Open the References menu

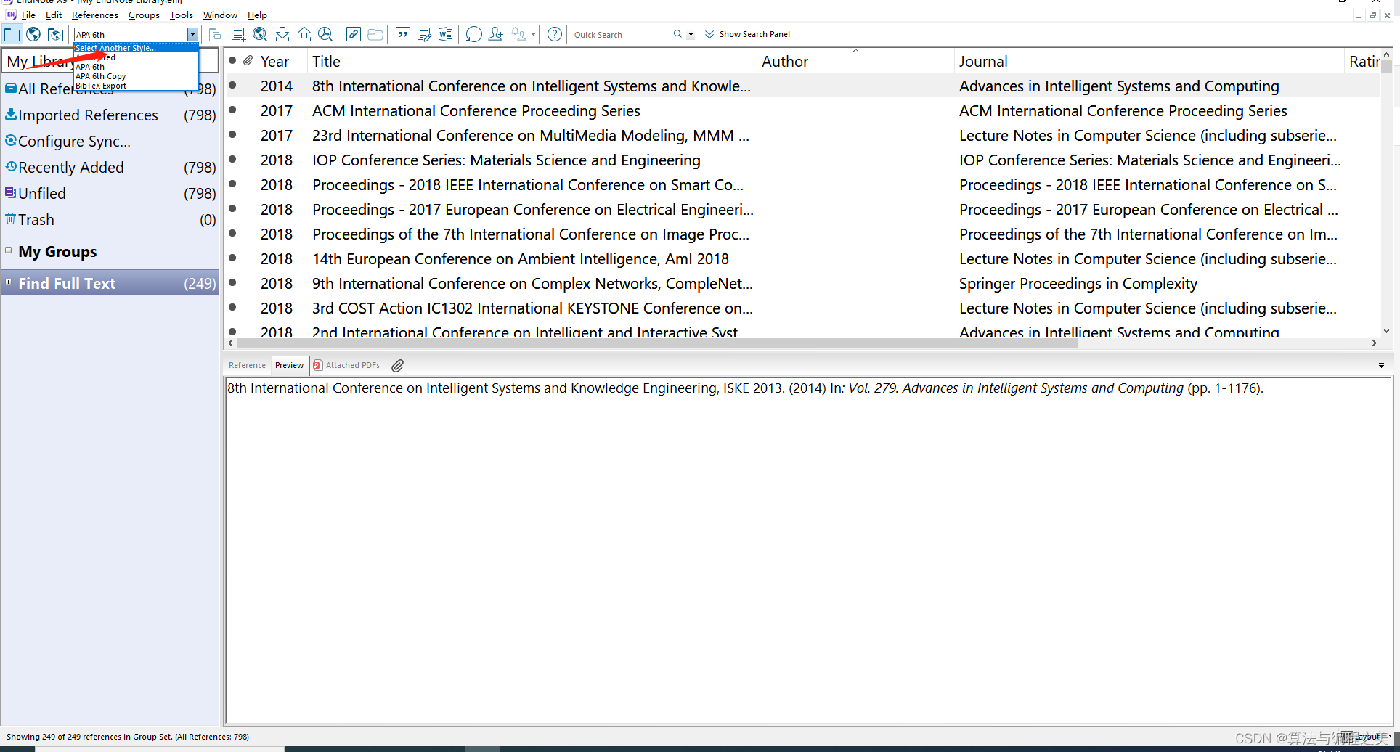point(95,15)
